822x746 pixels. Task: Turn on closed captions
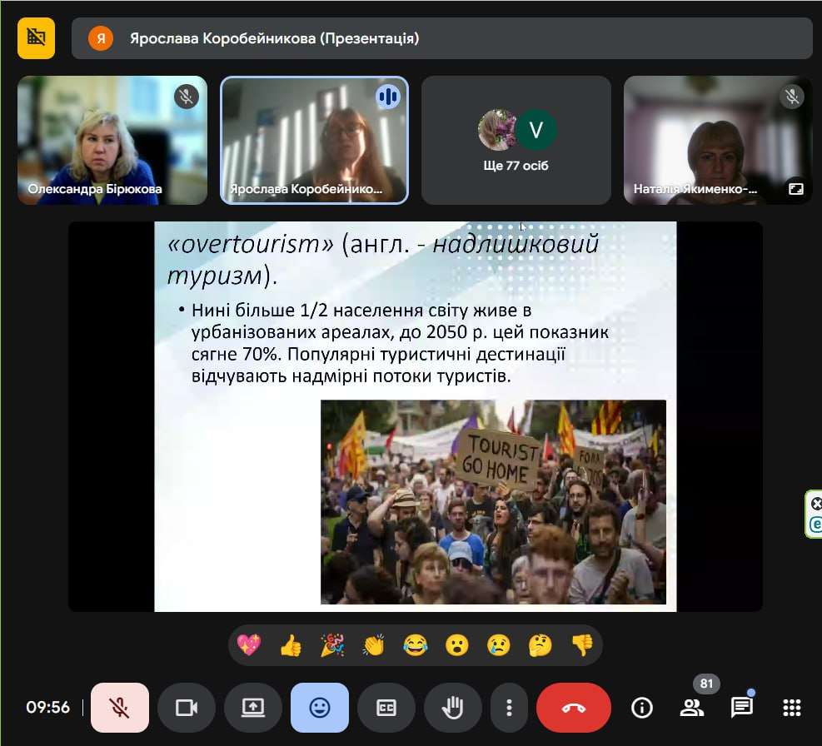coord(386,708)
